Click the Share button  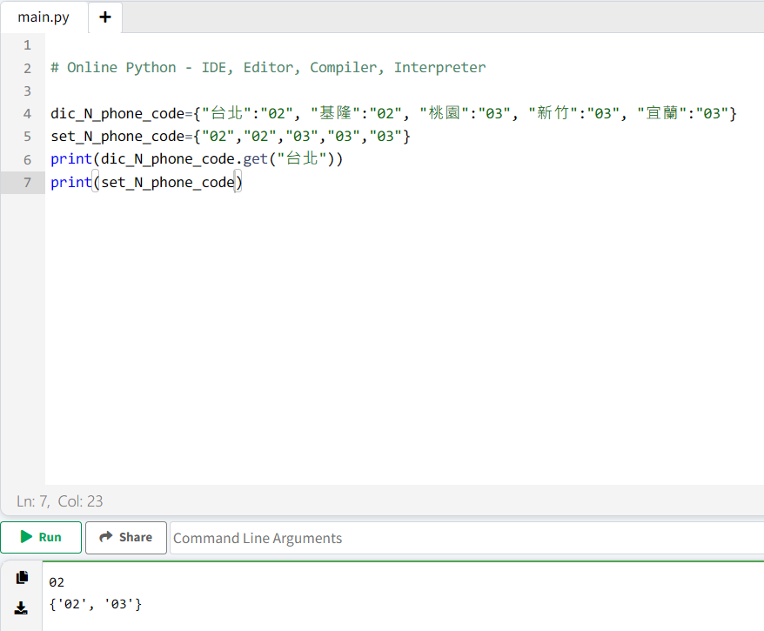pyautogui.click(x=126, y=538)
